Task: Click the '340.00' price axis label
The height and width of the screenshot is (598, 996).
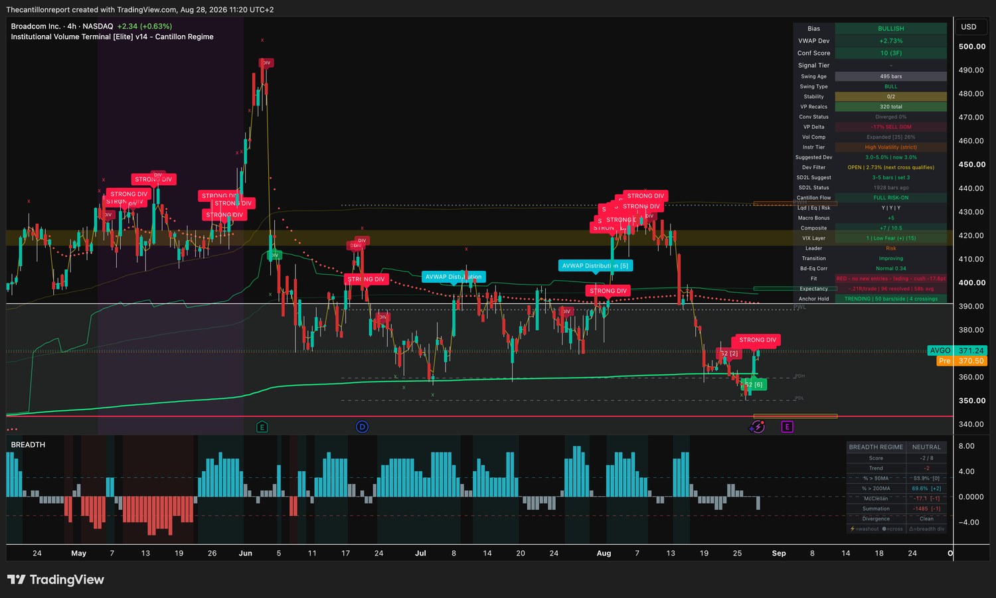Action: 971,424
